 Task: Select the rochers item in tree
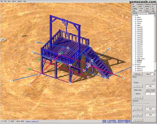[139, 63]
